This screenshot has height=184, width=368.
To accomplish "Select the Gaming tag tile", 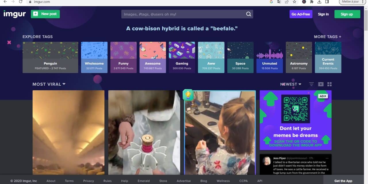I will click(182, 57).
